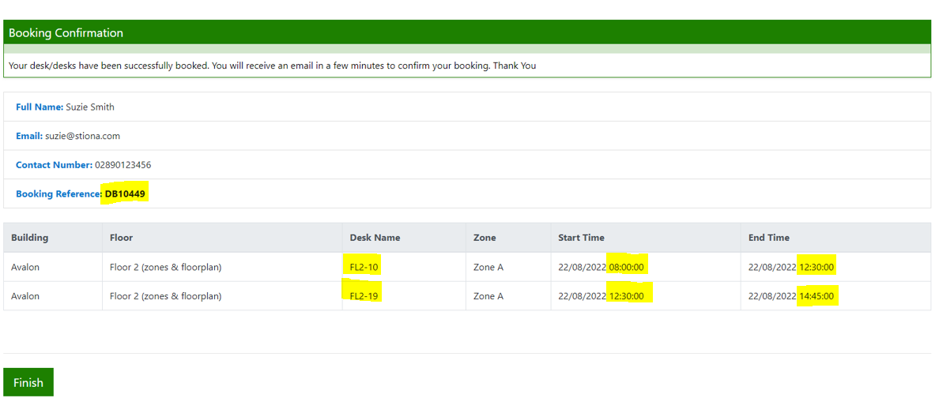939x413 pixels.
Task: Click the Zone column header
Action: (x=485, y=238)
